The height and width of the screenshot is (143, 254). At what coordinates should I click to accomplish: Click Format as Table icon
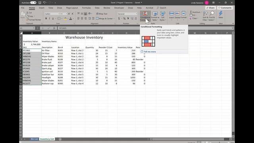click(x=155, y=14)
